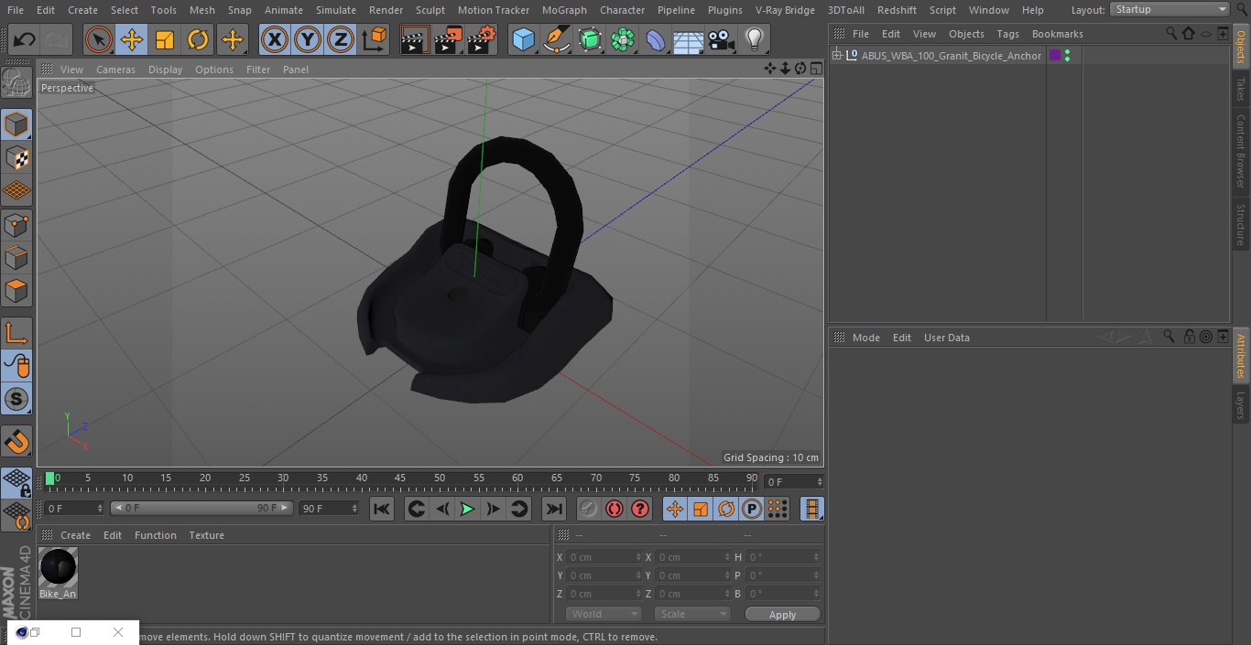This screenshot has width=1251, height=645.
Task: Switch to Points mode
Action: point(16,225)
